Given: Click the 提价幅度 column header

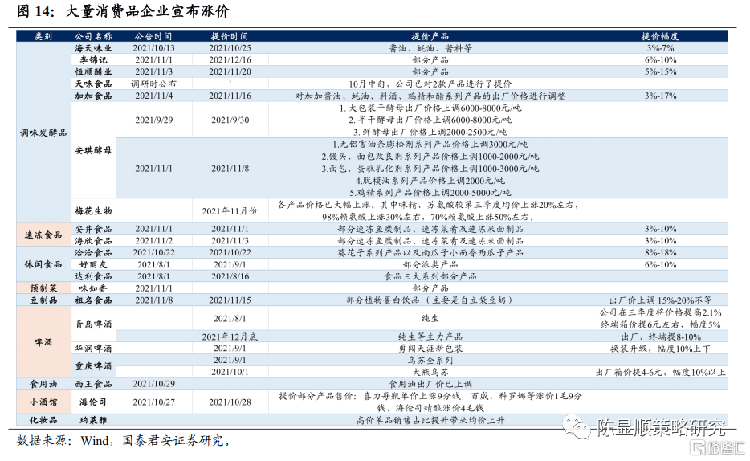Looking at the screenshot, I should click(x=660, y=36).
